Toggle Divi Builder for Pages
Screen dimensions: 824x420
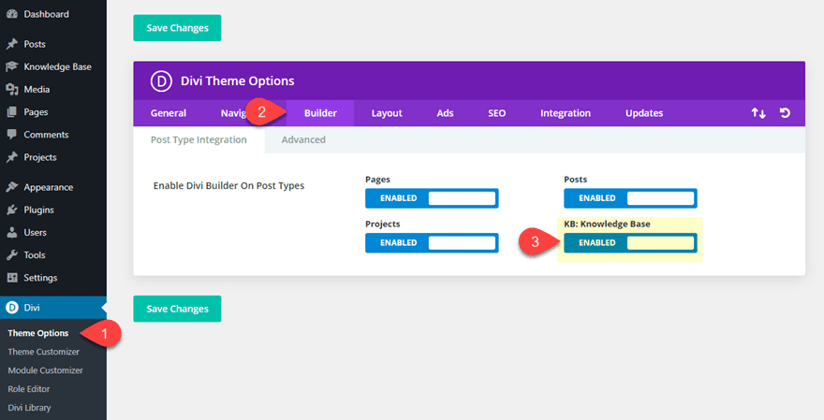click(x=432, y=198)
